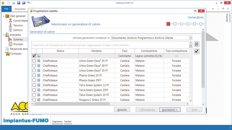The width and height of the screenshot is (232, 130).
Task: Collapse the Impianto tree node
Action: tap(4, 35)
